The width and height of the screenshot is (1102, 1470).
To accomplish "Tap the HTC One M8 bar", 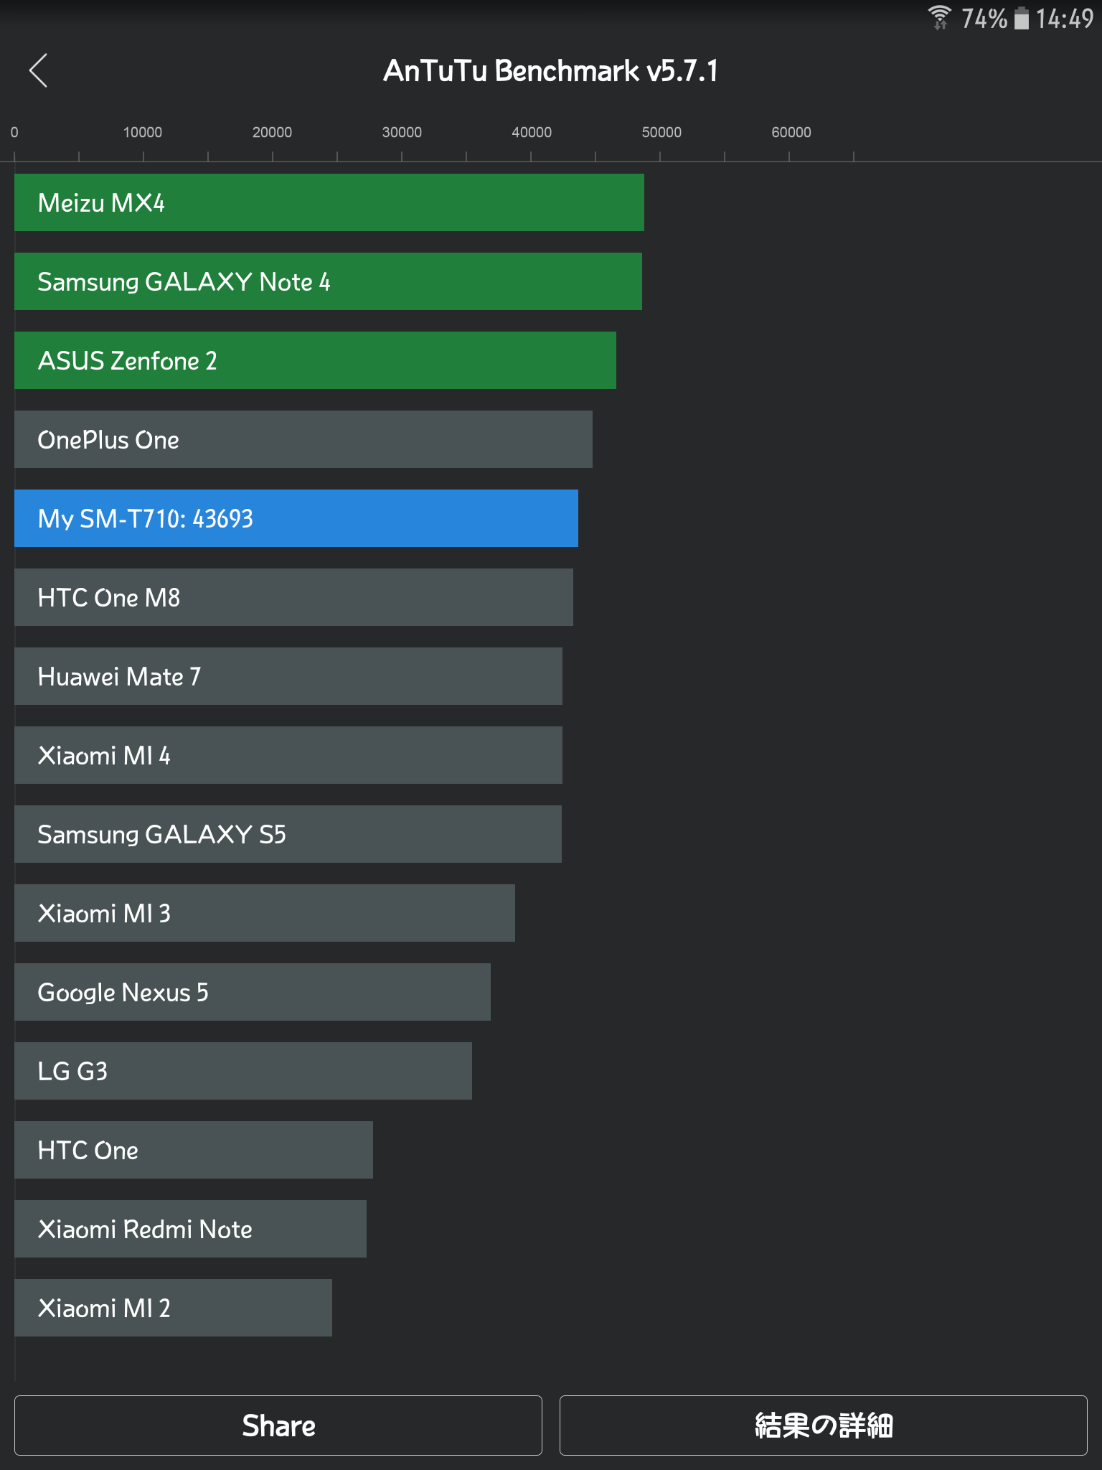I will [x=293, y=597].
